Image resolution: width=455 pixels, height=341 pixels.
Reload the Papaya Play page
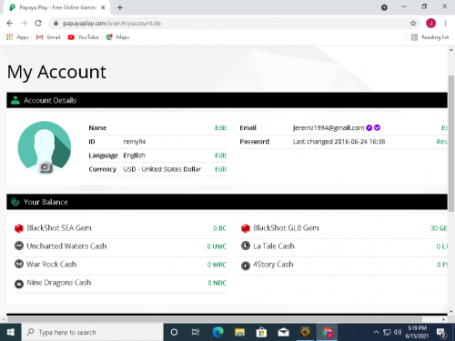click(38, 23)
